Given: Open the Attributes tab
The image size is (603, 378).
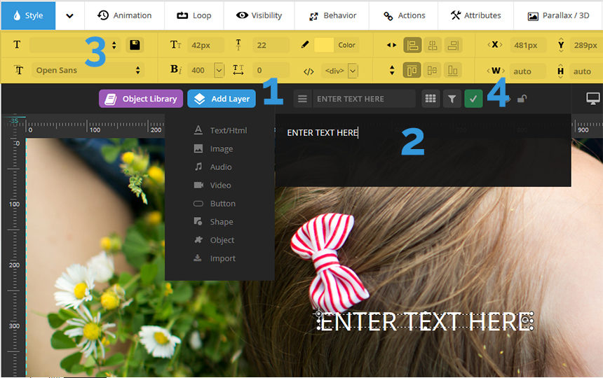Looking at the screenshot, I should 475,15.
